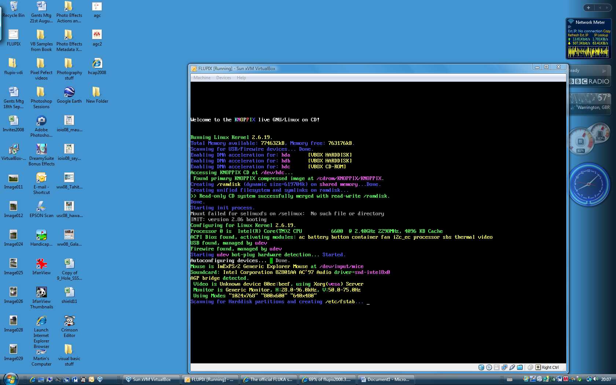Open the Recycle Bin desktop icon
Viewport: 616px width, 385px height.
pyautogui.click(x=14, y=10)
